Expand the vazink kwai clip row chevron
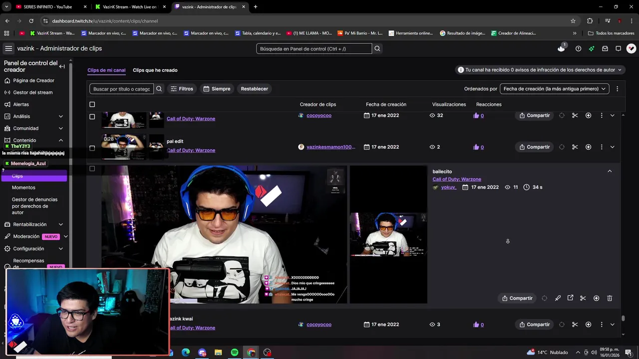Screen dimensions: 639x359 [613, 325]
